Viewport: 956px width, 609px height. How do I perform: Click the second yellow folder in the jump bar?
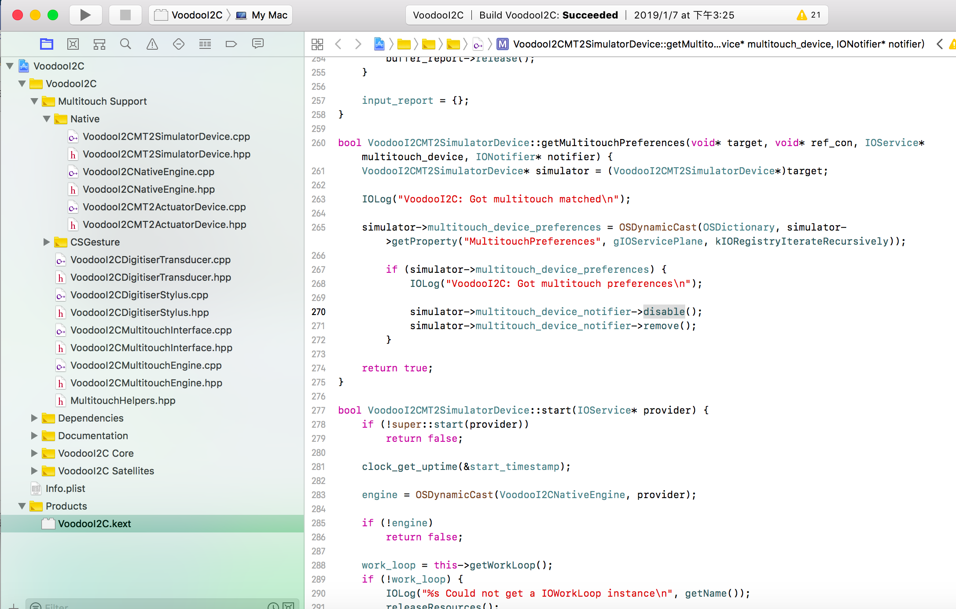coord(429,44)
